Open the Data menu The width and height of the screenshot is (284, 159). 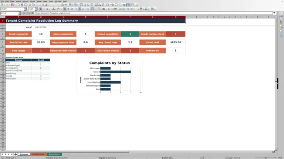45,1
